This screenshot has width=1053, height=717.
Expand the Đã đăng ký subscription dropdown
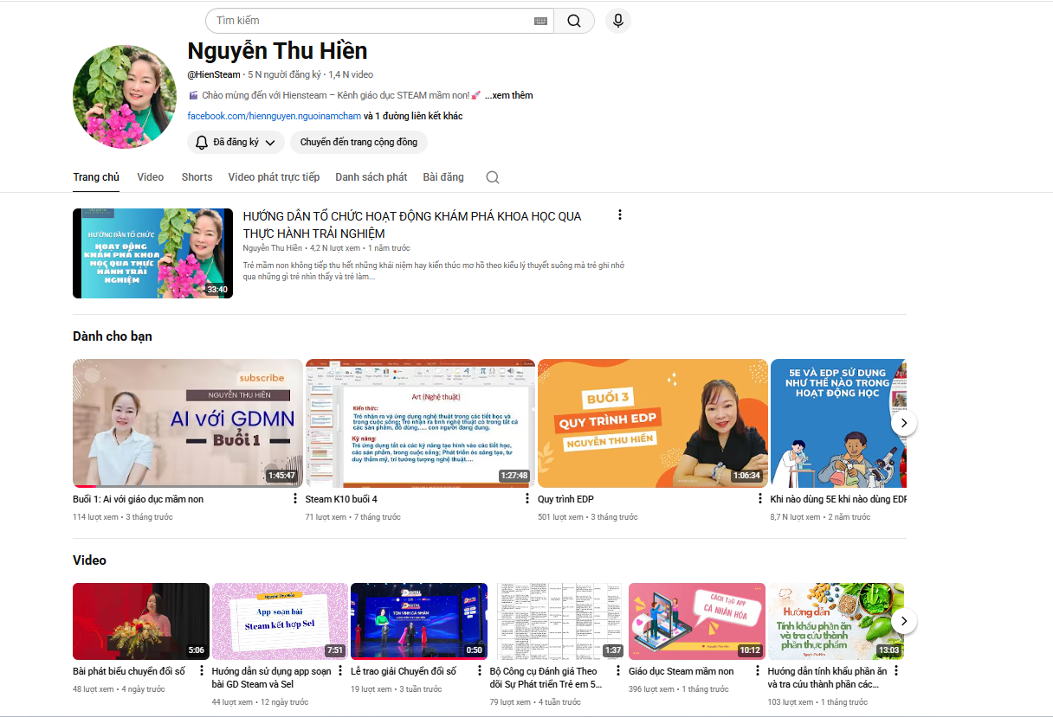pos(236,142)
